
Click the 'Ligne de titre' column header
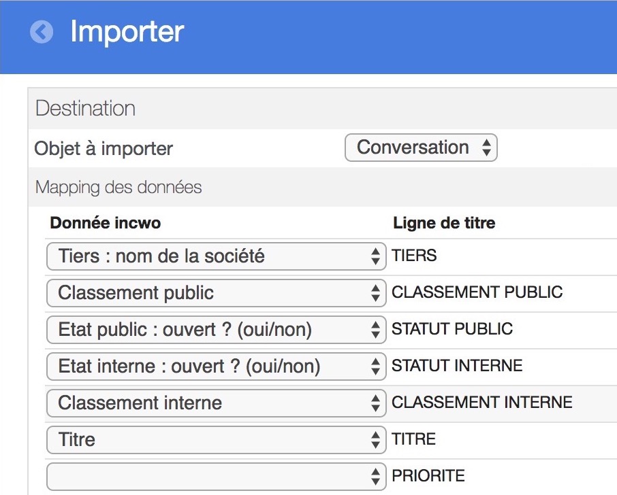444,223
